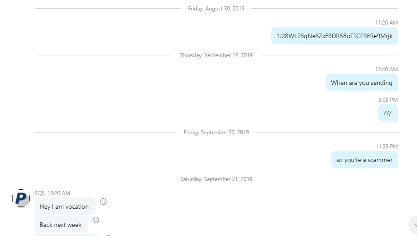Click the 12:40 AM message timestamp

(386, 69)
